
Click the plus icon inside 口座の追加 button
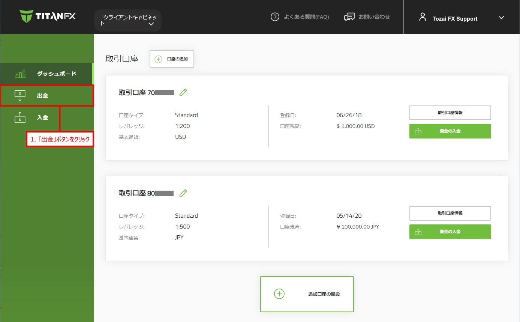click(x=159, y=59)
